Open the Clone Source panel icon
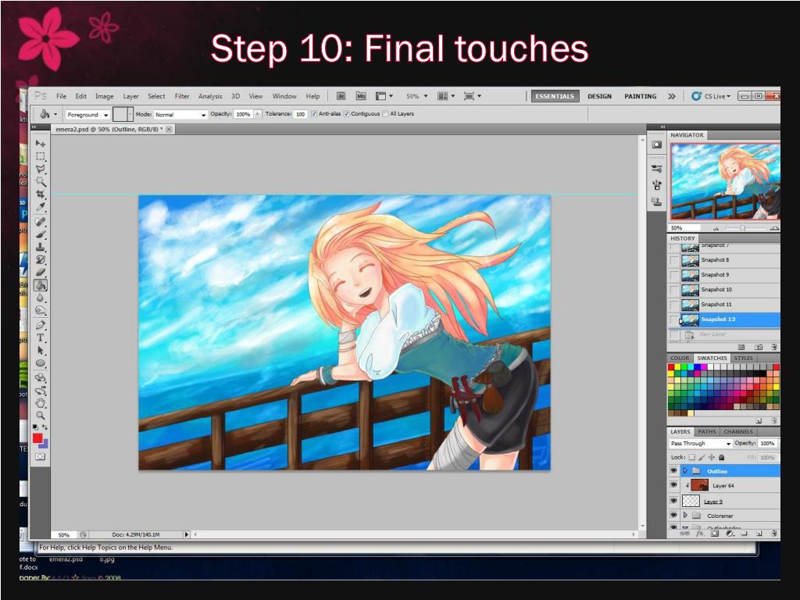 click(656, 202)
